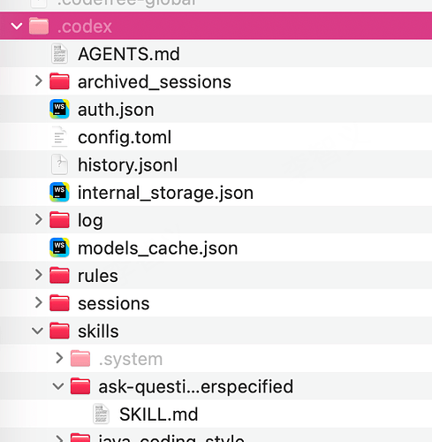
Task: Select the .system folder name
Action: click(131, 359)
